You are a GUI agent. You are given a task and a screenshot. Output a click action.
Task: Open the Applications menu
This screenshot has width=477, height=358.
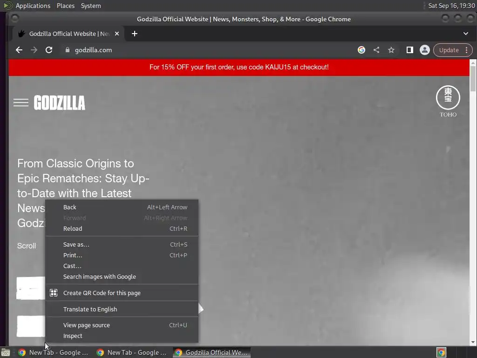[x=33, y=6]
